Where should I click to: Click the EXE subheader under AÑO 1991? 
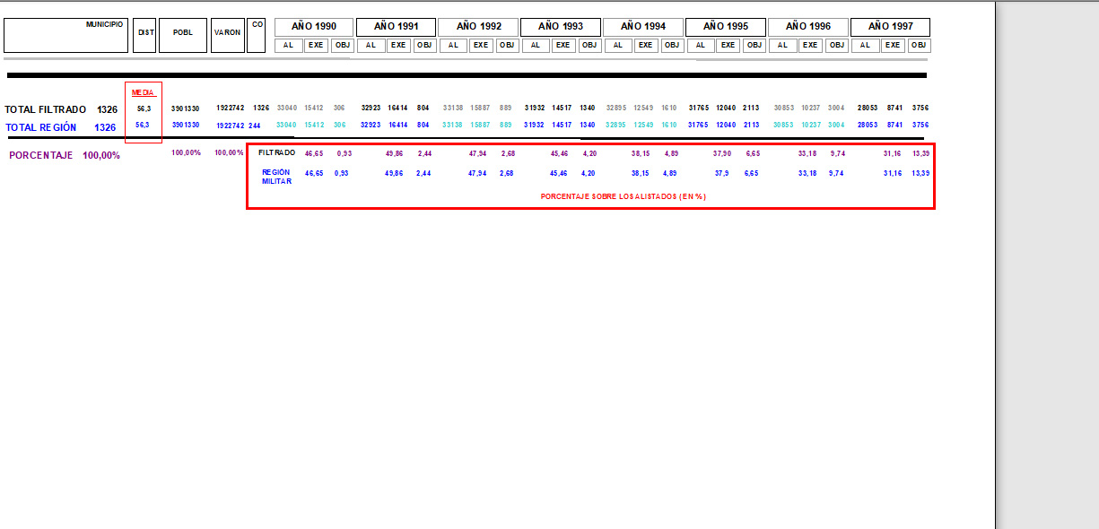pos(398,45)
